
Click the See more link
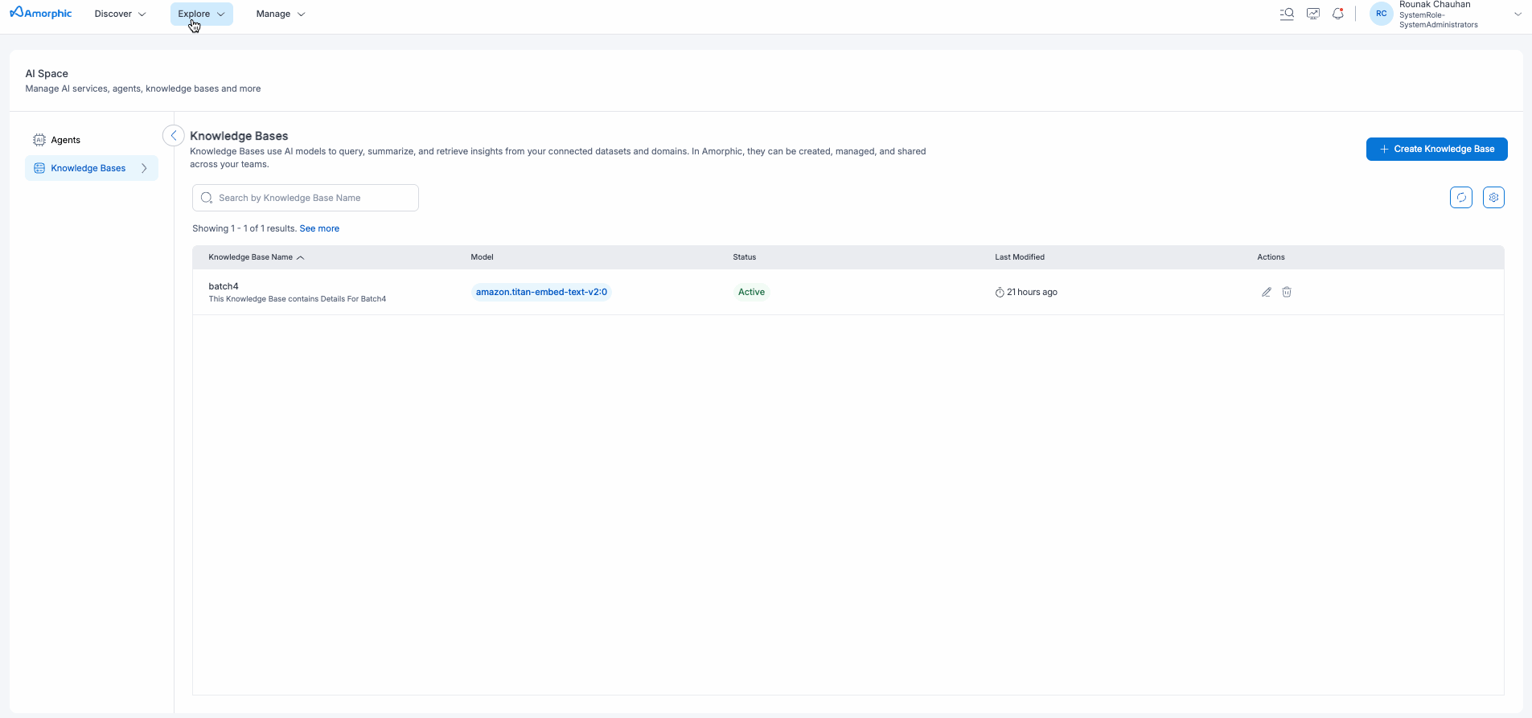319,228
